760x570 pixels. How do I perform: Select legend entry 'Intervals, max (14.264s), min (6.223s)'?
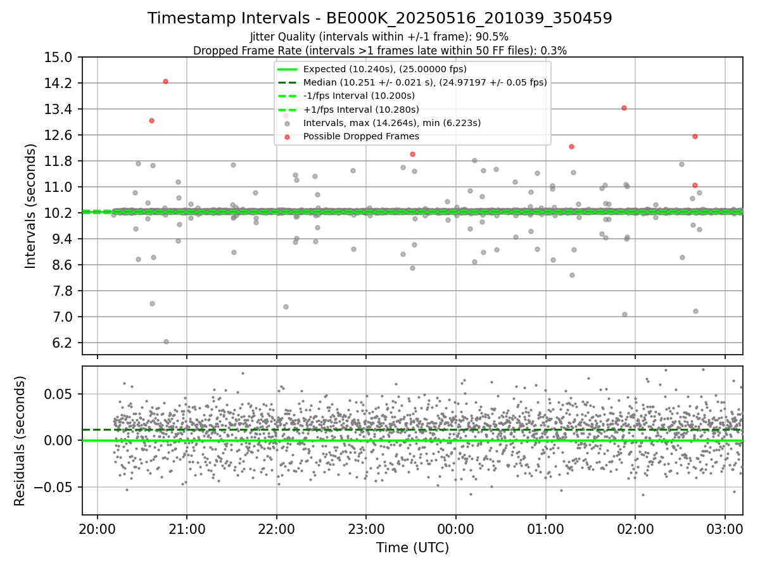(x=392, y=122)
